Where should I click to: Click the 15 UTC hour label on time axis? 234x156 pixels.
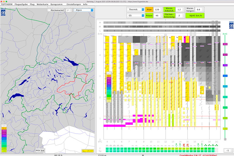187,142
